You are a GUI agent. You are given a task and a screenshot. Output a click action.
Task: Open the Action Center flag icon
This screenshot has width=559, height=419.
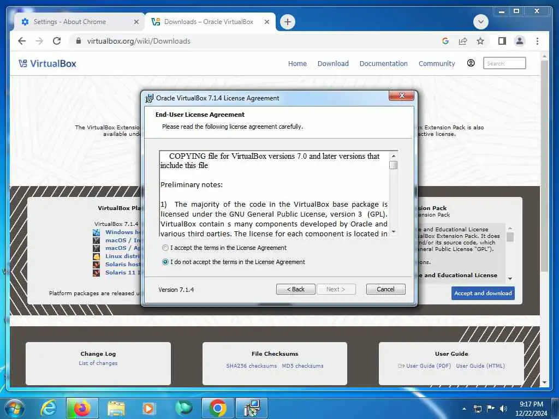491,409
